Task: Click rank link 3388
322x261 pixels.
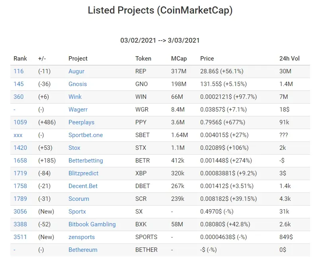Action: pos(20,224)
